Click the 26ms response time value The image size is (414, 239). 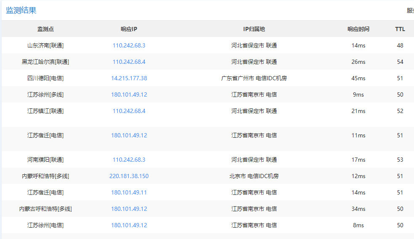tap(358, 62)
